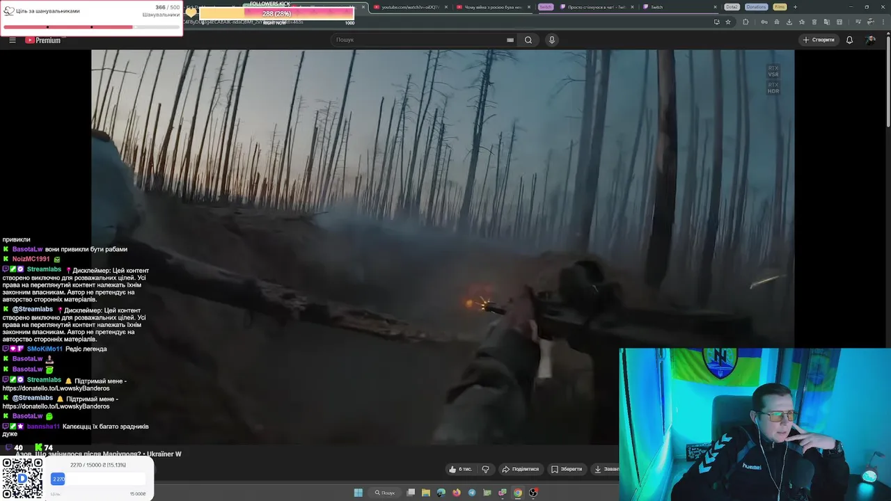The height and width of the screenshot is (501, 891).
Task: Switch to 'Просто спілкуюся в чаті' Twitch tab
Action: 597,7
